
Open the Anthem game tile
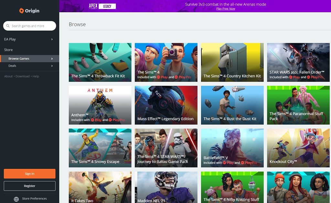[x=100, y=105]
